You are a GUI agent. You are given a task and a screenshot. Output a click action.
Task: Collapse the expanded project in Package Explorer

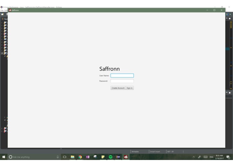tap(2, 53)
